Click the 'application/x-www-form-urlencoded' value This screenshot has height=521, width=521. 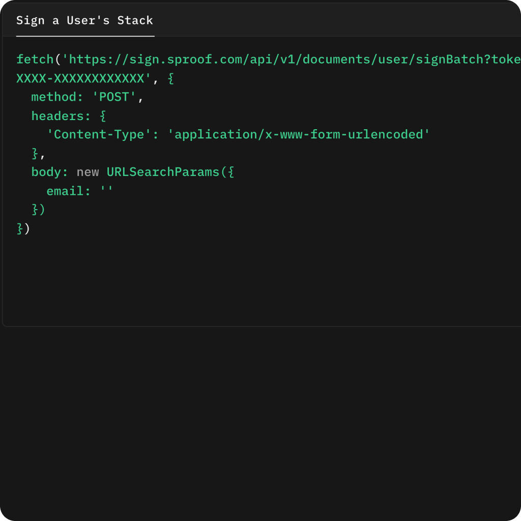pyautogui.click(x=299, y=135)
